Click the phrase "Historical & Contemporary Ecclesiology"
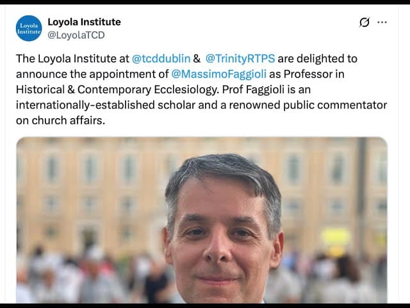The image size is (410, 308). (x=117, y=90)
